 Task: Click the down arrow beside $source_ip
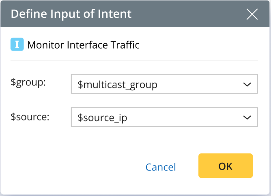click(247, 117)
